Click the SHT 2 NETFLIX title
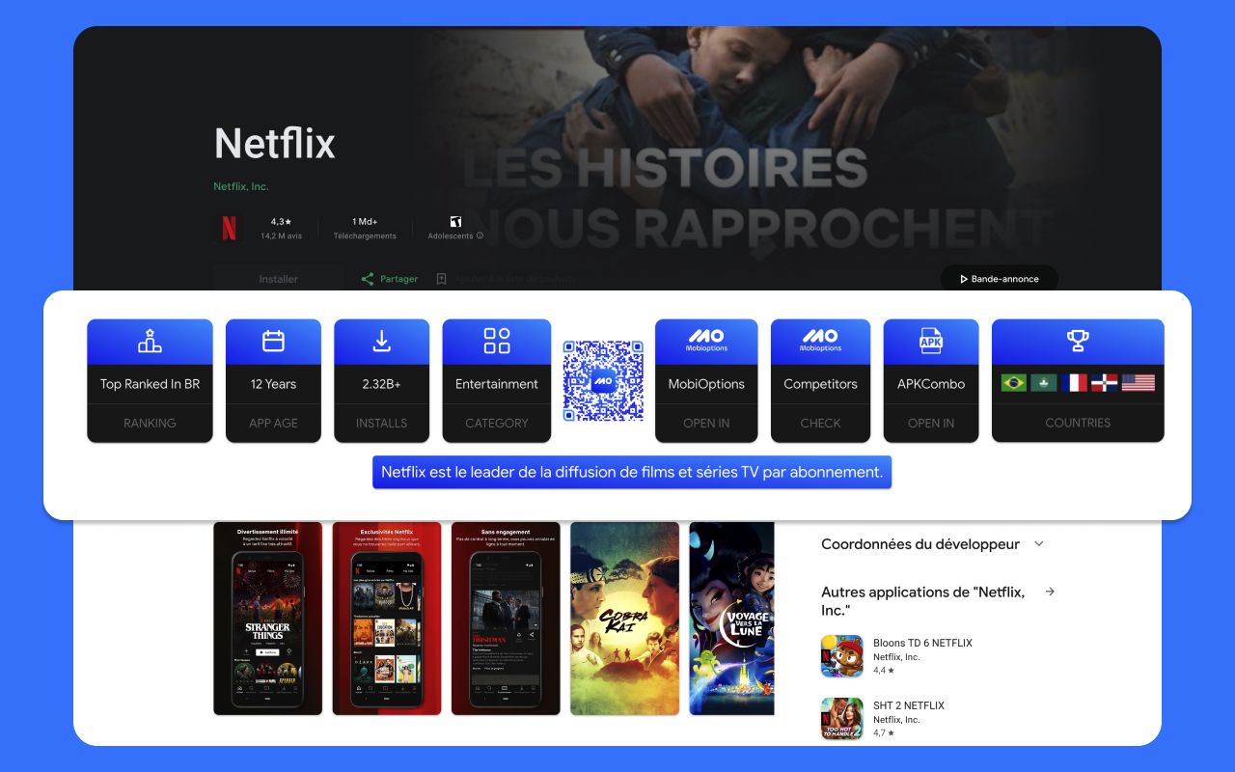 tap(909, 705)
